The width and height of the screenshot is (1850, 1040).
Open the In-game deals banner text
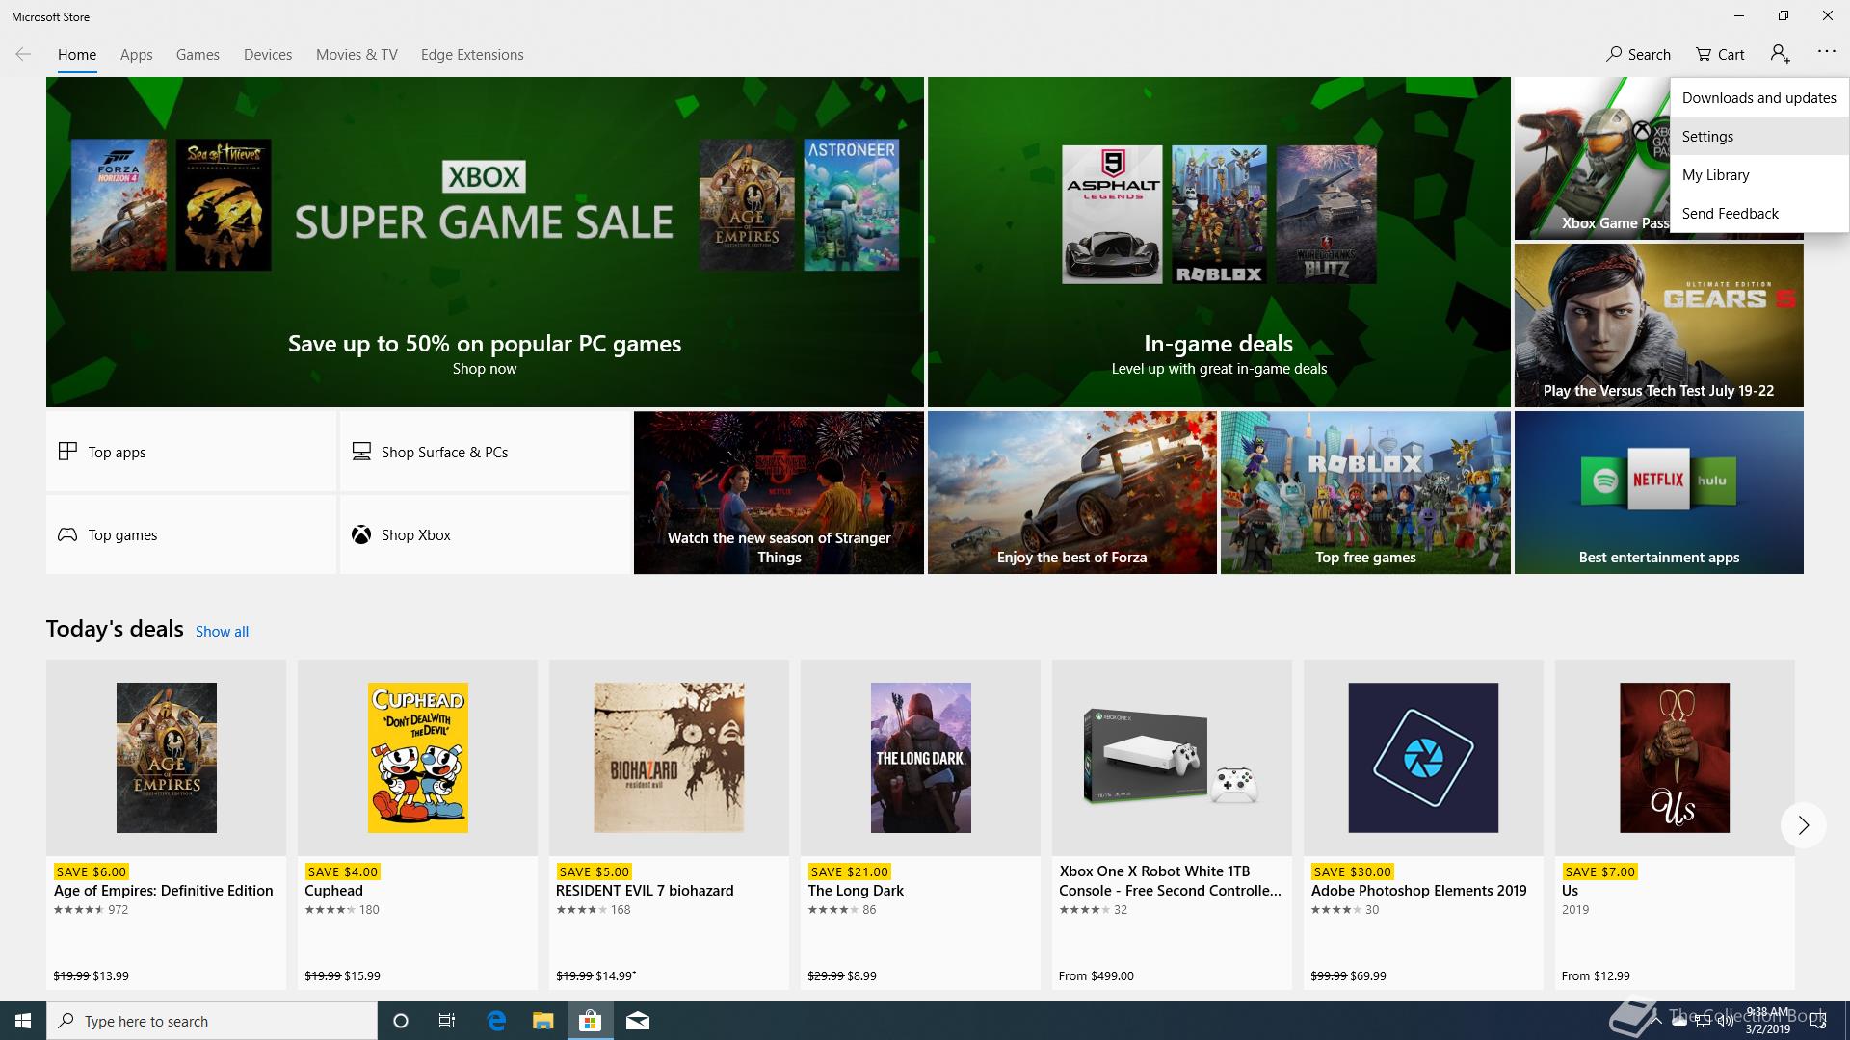coord(1219,344)
